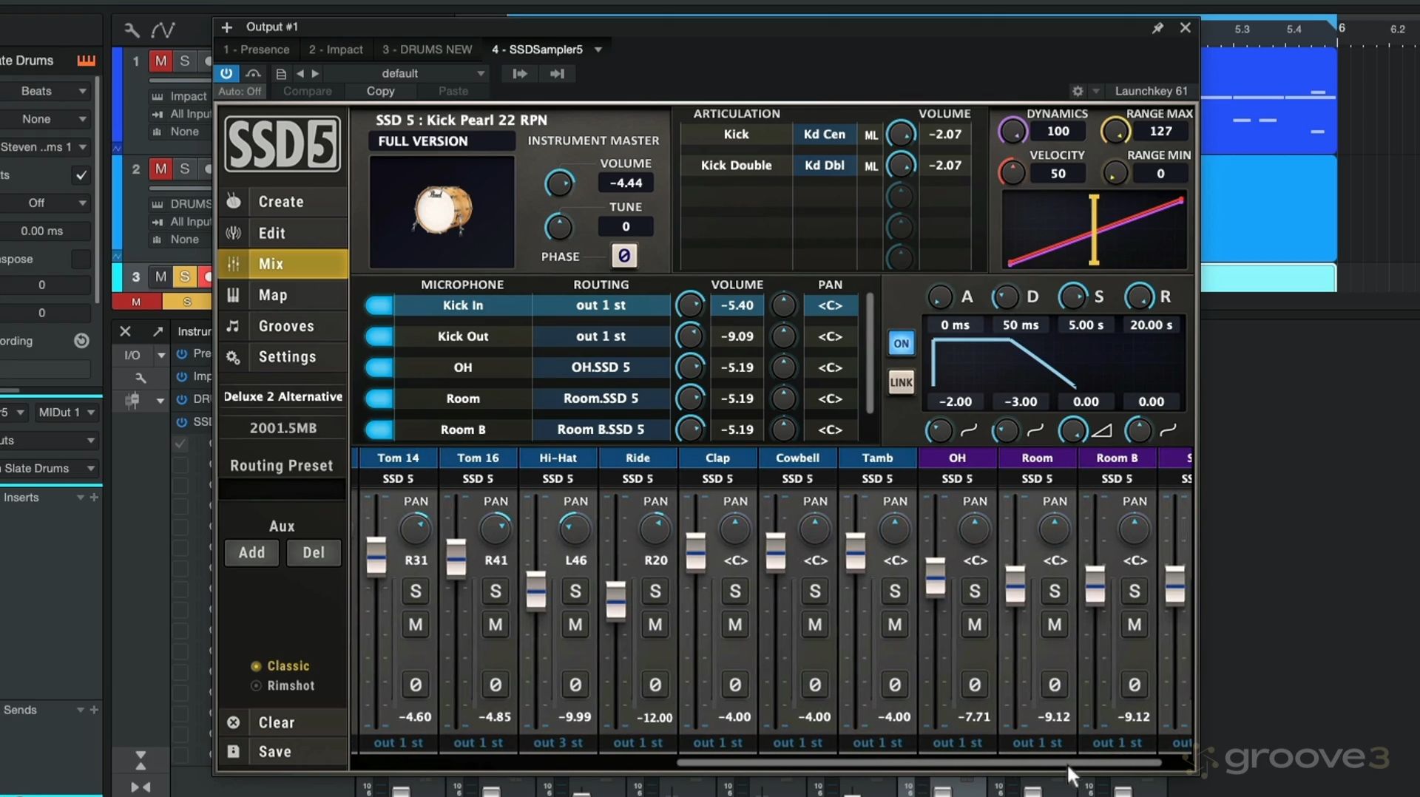This screenshot has height=797, width=1420.
Task: Click the Clap channel volume fader
Action: pyautogui.click(x=695, y=552)
